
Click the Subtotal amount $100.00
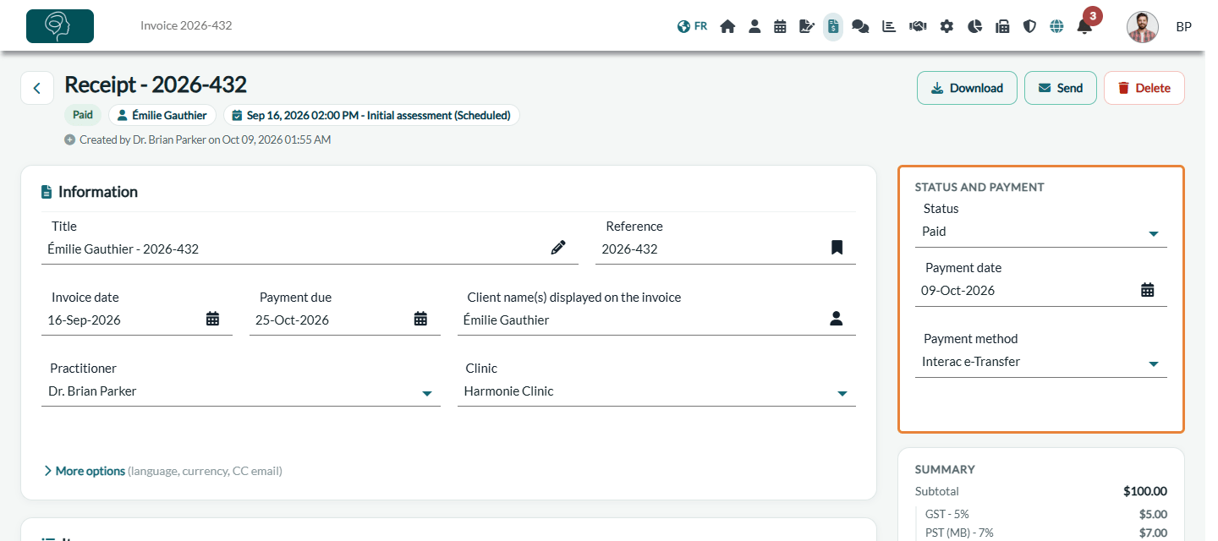(1145, 491)
